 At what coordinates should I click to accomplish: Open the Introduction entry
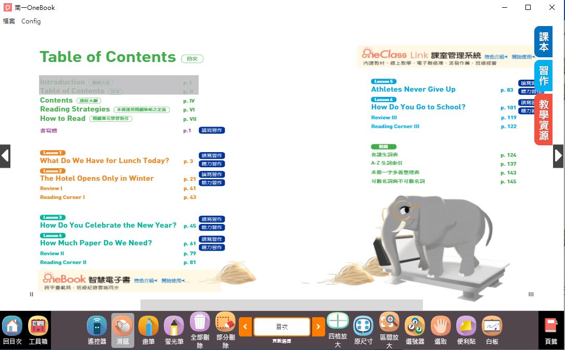76,82
